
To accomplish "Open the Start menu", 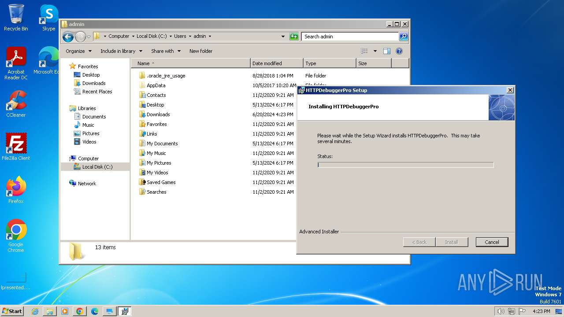I will click(12, 311).
